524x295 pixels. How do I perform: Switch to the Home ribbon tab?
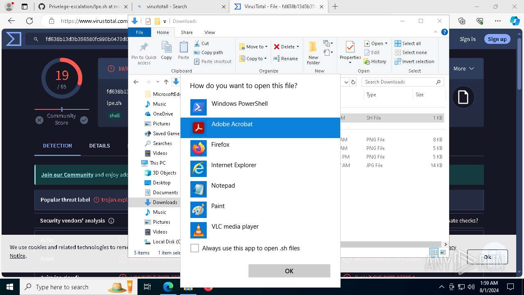click(163, 32)
